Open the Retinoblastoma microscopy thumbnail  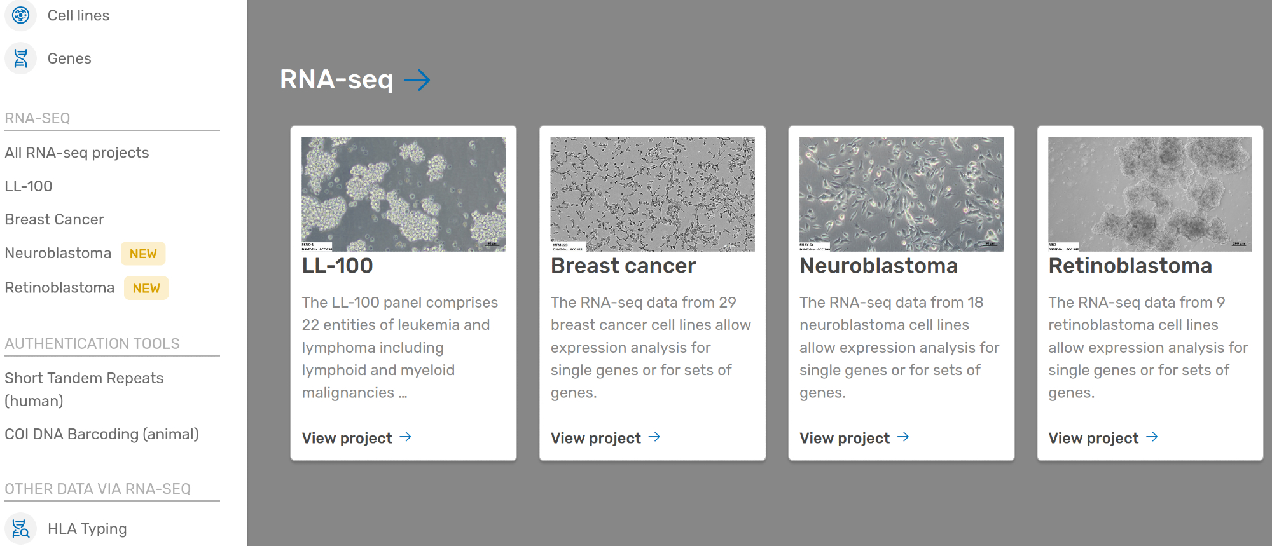[x=1150, y=194]
